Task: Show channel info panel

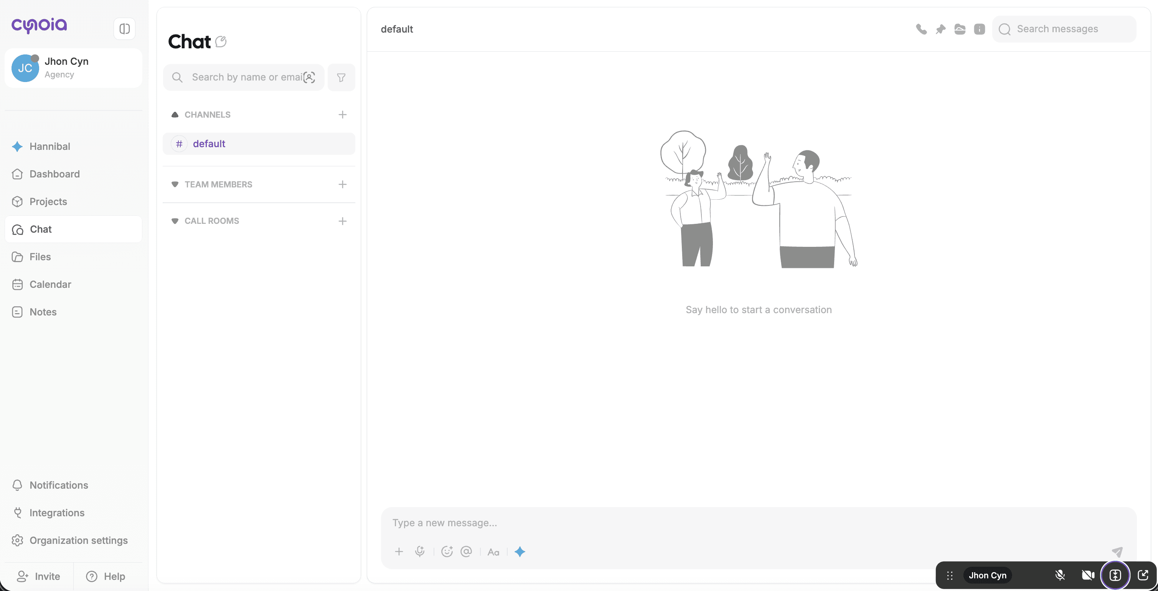Action: tap(979, 29)
